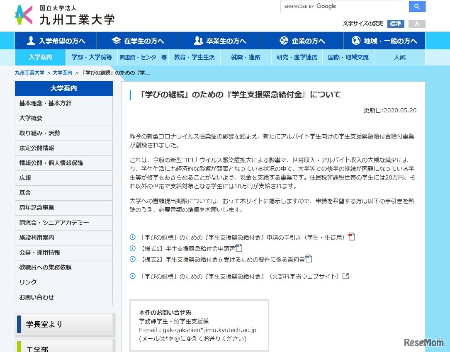Click the Google search magnifier icon
The height and width of the screenshot is (352, 450).
[417, 6]
